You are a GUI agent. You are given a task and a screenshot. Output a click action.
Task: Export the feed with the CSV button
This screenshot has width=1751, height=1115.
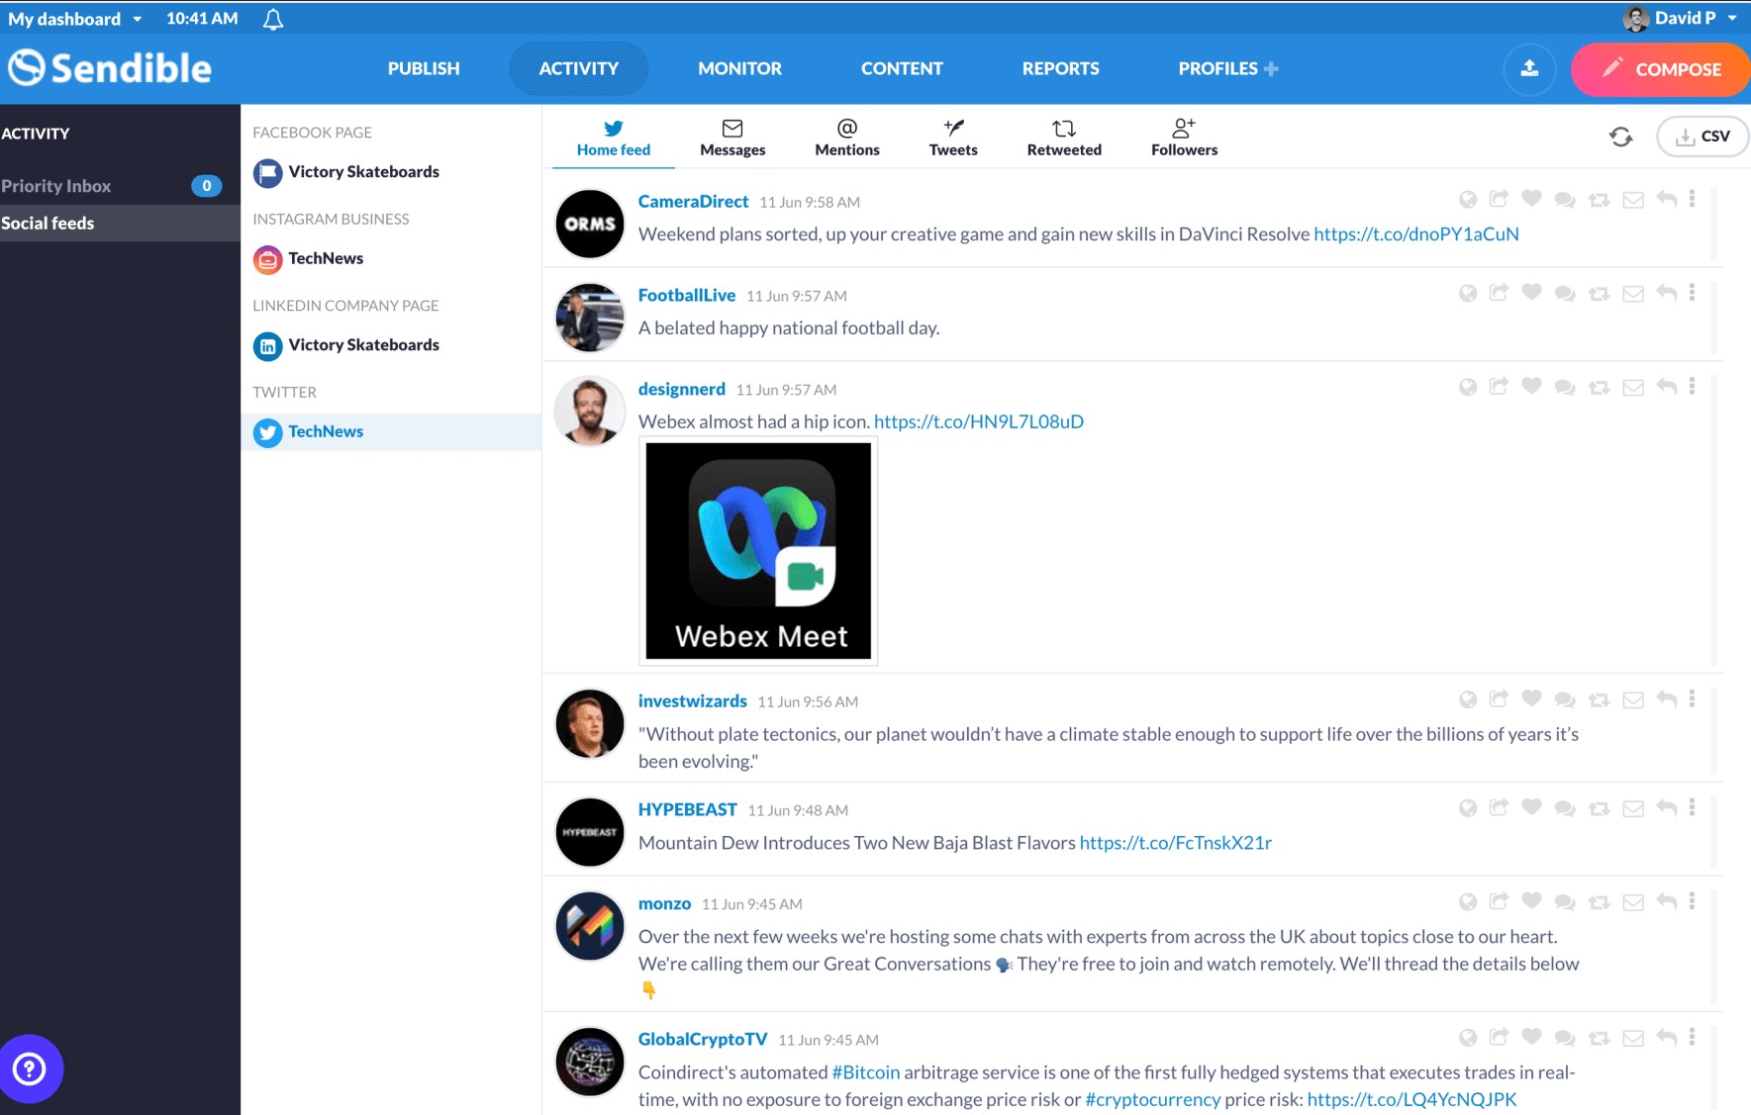pyautogui.click(x=1702, y=137)
